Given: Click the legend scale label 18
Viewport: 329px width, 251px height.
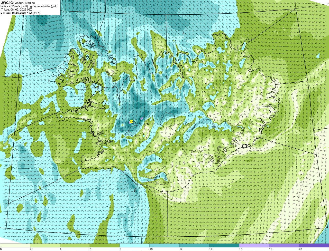Looking at the screenshot, I should click(x=270, y=249).
